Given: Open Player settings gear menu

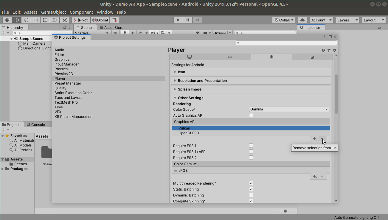Looking at the screenshot, I should click(335, 50).
